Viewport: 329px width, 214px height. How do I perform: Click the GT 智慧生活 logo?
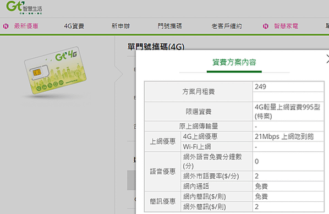pos(24,8)
